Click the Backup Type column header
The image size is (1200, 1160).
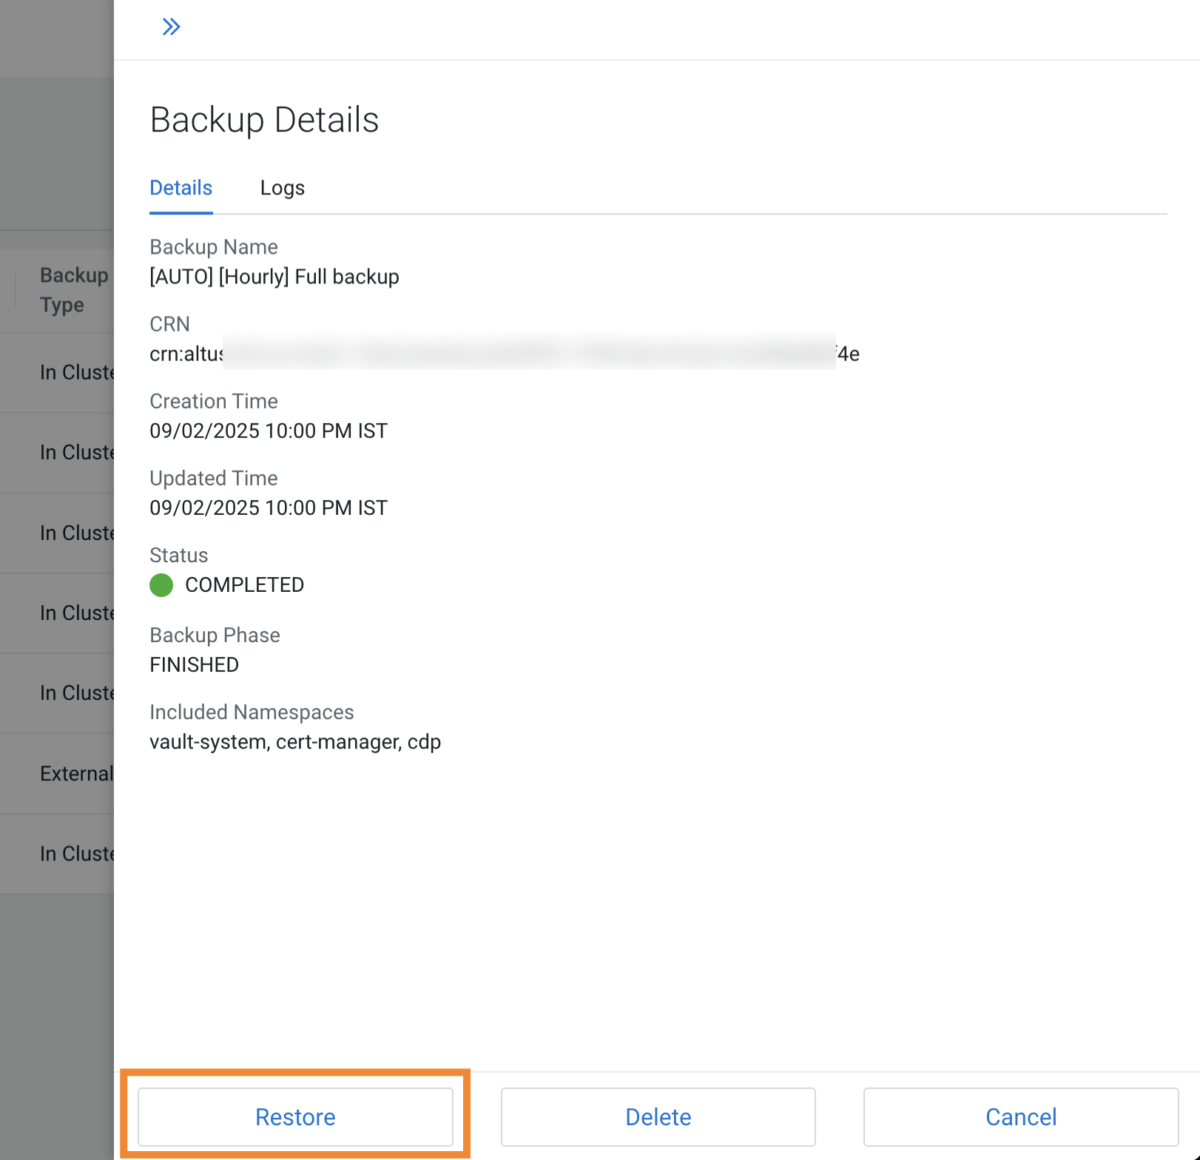(x=73, y=289)
